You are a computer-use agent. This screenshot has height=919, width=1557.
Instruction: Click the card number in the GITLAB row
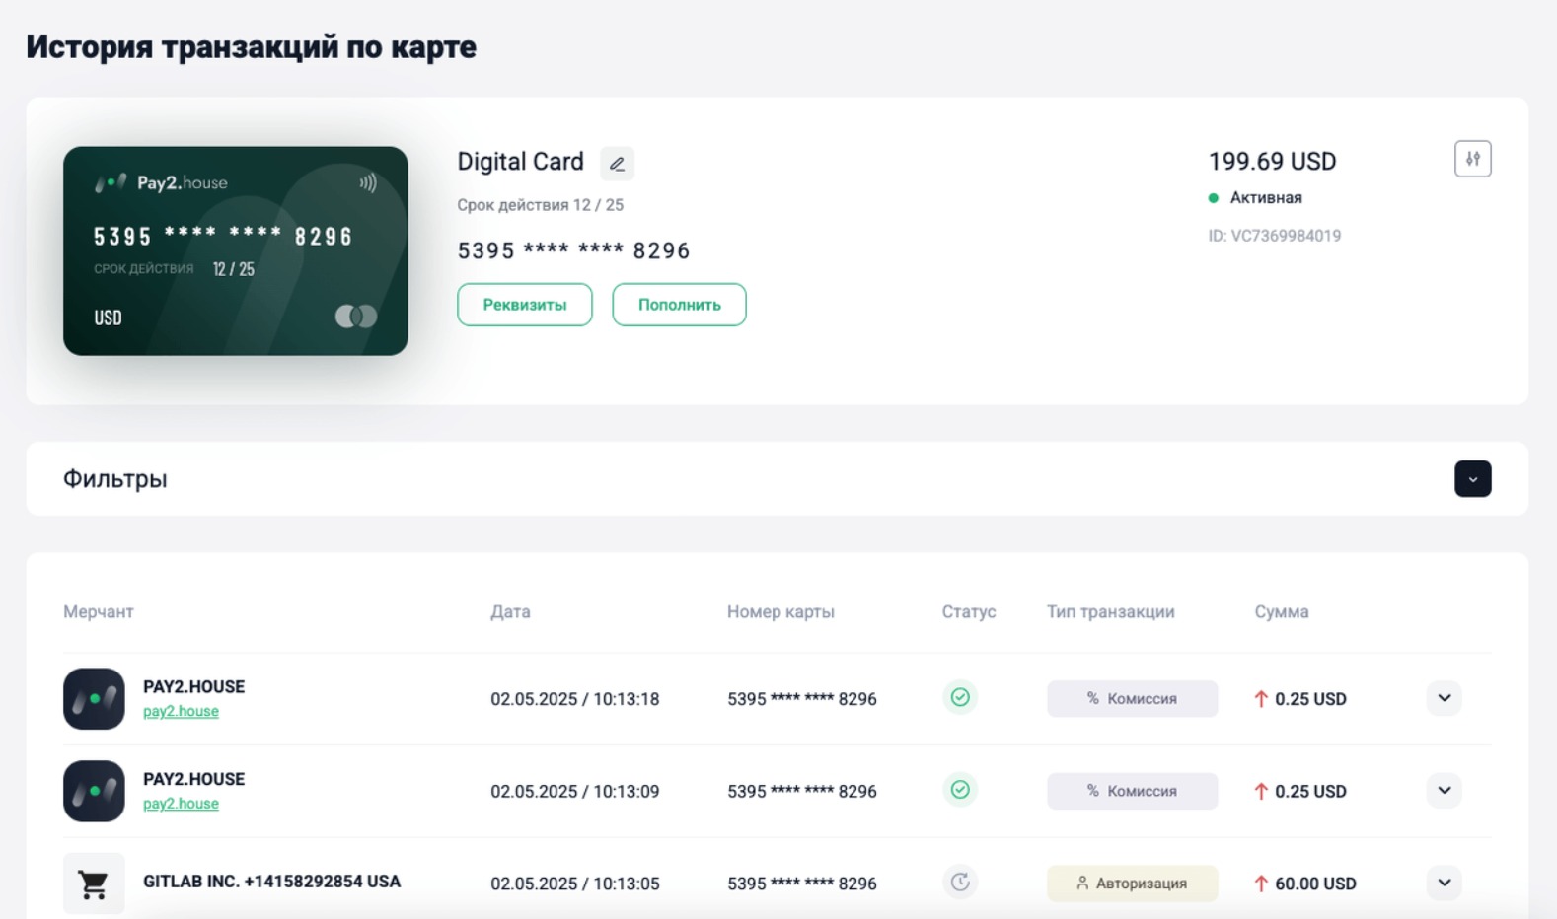[x=801, y=884]
